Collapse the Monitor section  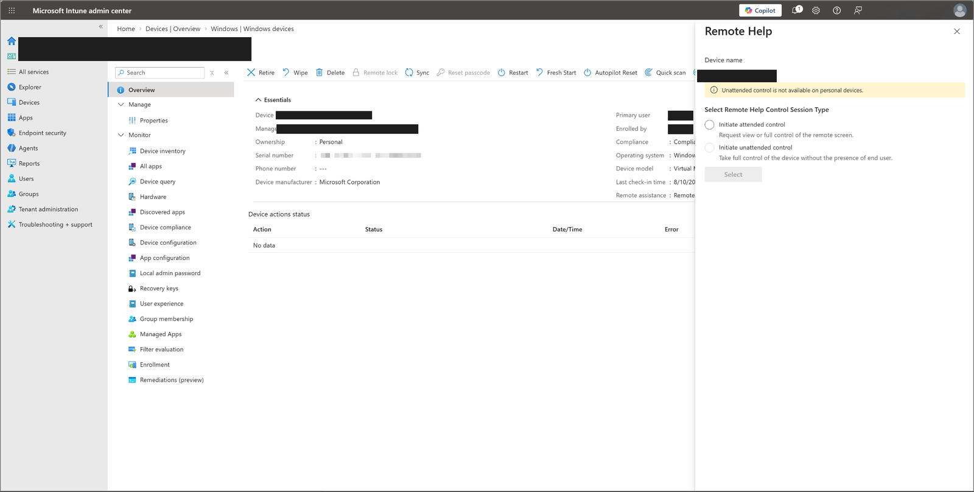121,135
